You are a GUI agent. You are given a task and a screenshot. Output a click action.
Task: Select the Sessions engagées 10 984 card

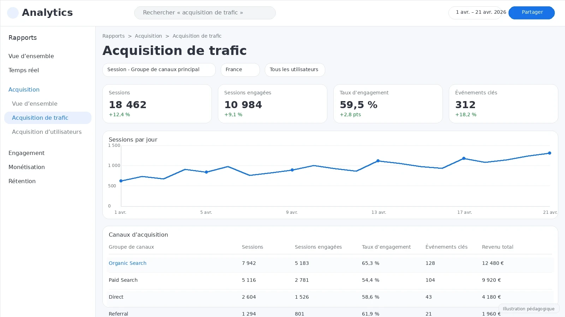tap(273, 104)
